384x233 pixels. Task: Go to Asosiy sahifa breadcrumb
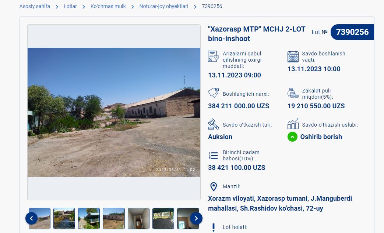[35, 6]
